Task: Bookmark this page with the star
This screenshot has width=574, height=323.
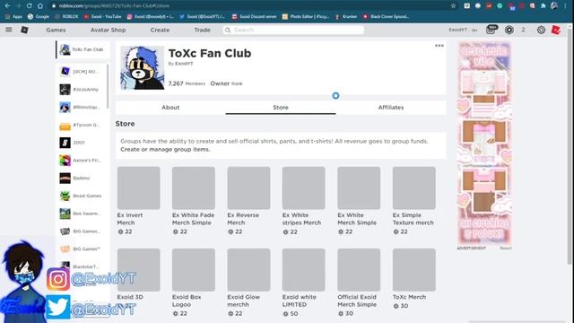Action: pyautogui.click(x=453, y=6)
